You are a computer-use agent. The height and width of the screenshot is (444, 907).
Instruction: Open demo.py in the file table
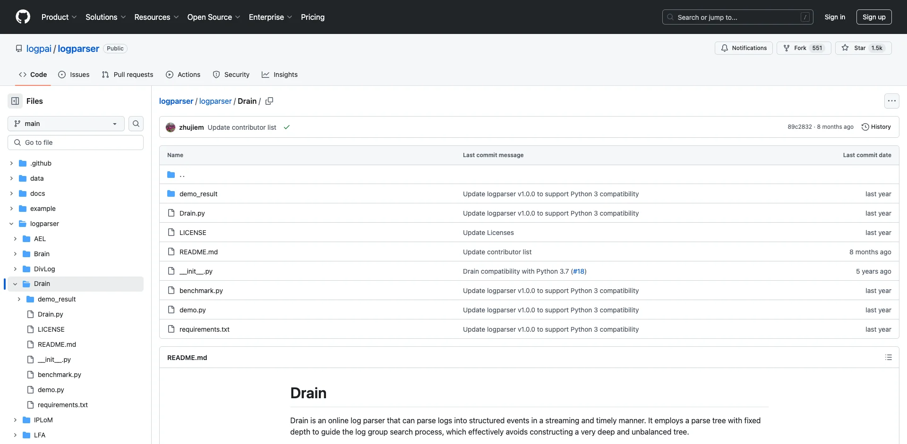[x=192, y=310]
